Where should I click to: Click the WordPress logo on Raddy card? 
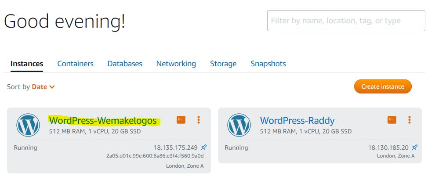239,125
